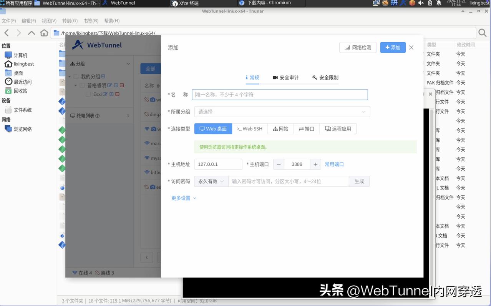This screenshot has width=491, height=306.
Task: Open the 永久有效 validity dropdown
Action: pyautogui.click(x=211, y=181)
